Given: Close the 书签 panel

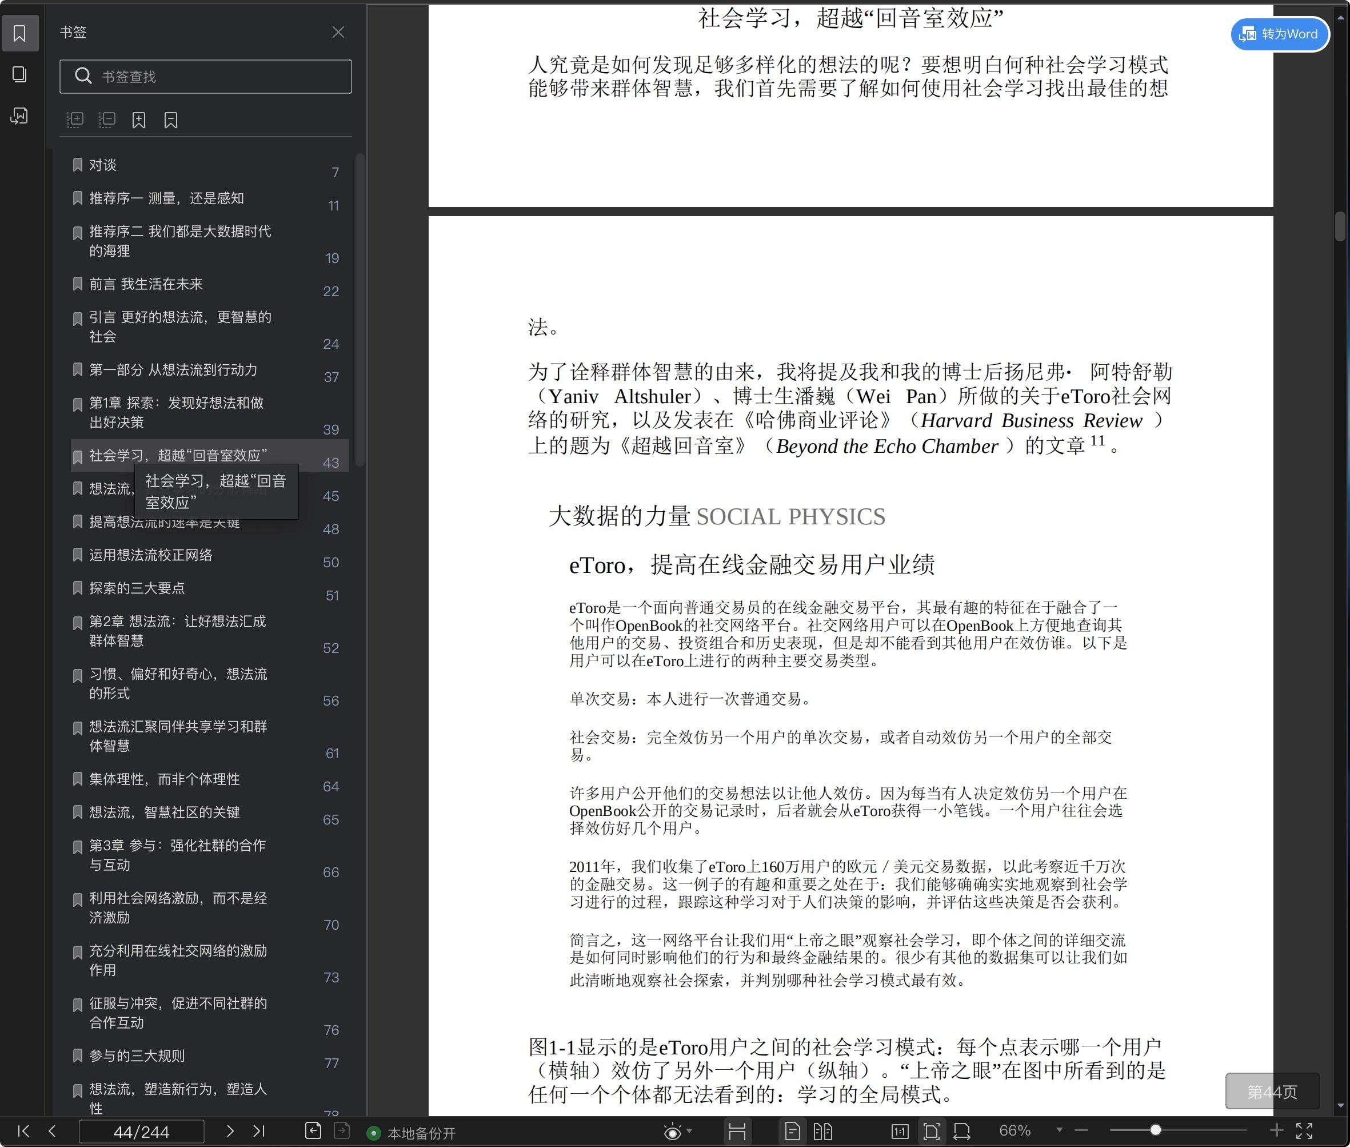Looking at the screenshot, I should tap(338, 33).
